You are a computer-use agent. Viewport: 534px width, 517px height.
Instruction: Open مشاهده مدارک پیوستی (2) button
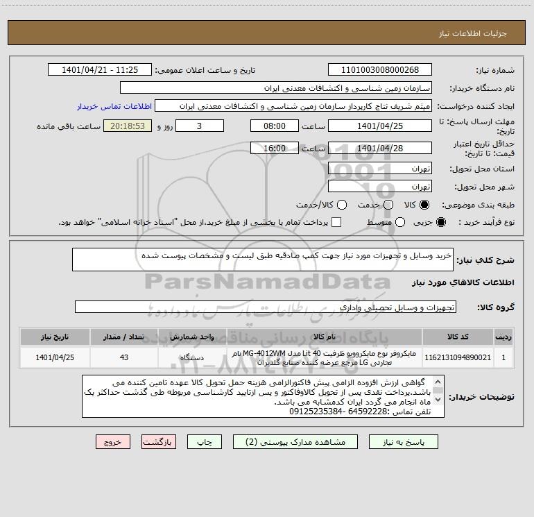(295, 442)
